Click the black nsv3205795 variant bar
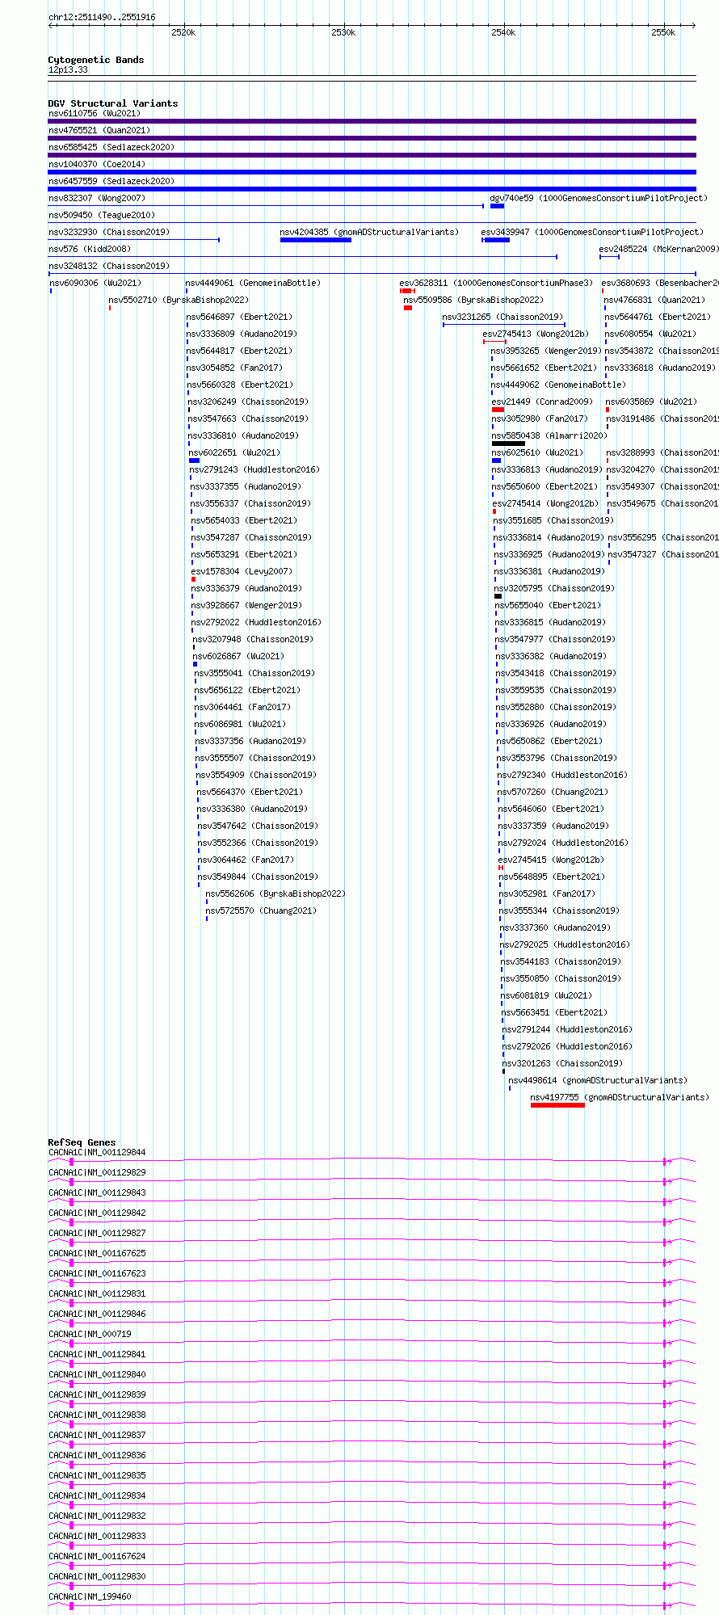The width and height of the screenshot is (719, 1615). 498,596
